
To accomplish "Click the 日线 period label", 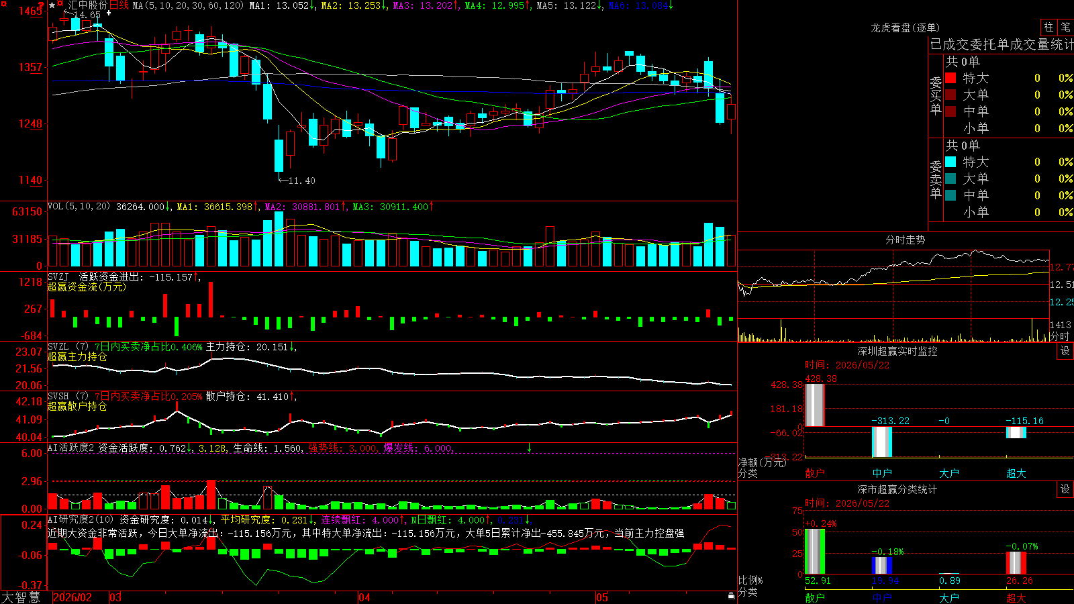I will point(119,5).
